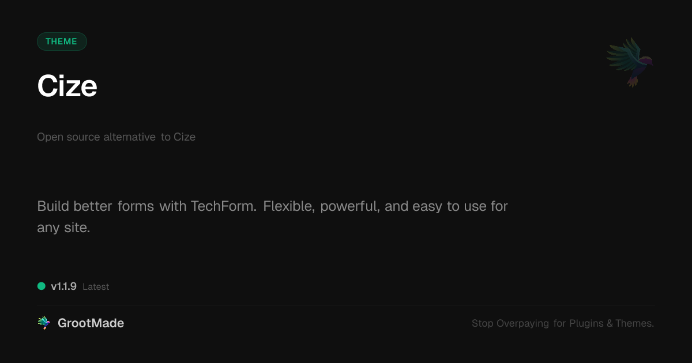Click 'any site.' text line
This screenshot has height=363, width=692.
63,228
